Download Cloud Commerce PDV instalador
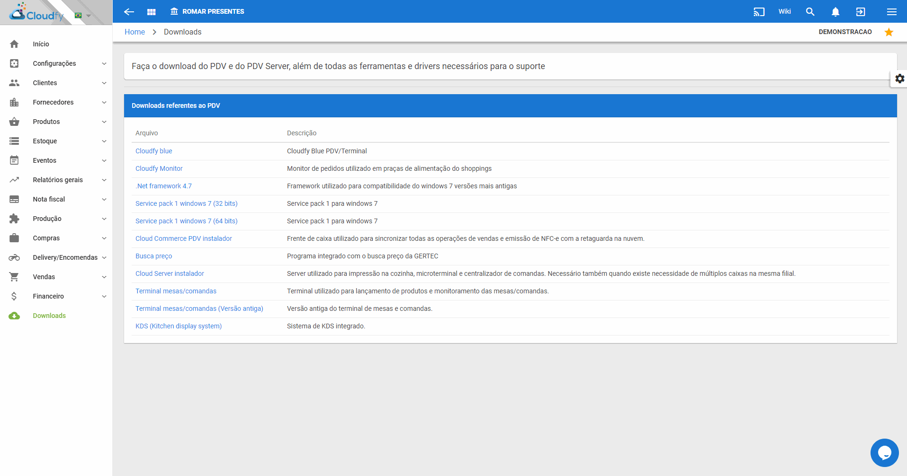Viewport: 907px width, 476px height. pos(184,238)
